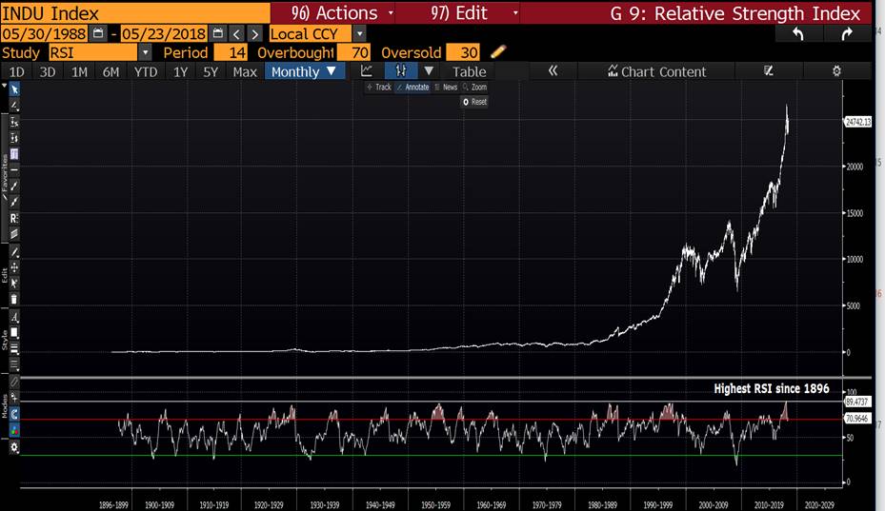Click the redo arrow at top right
The image size is (885, 511).
pos(847,34)
